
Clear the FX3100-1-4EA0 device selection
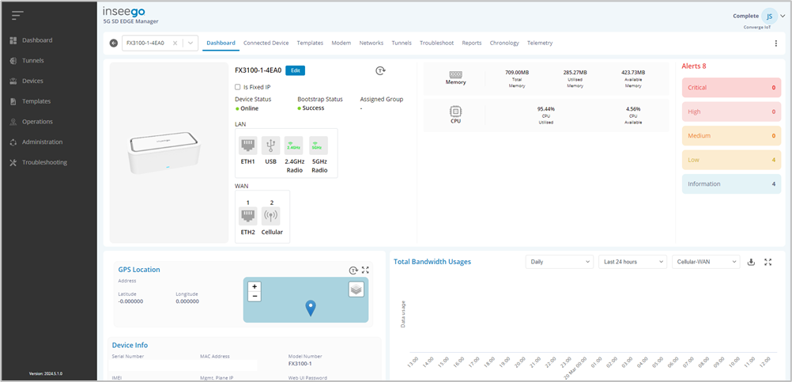tap(175, 43)
